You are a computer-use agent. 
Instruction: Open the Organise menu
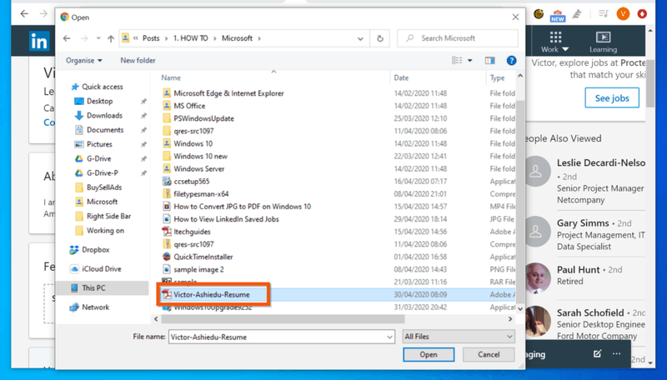pos(84,60)
